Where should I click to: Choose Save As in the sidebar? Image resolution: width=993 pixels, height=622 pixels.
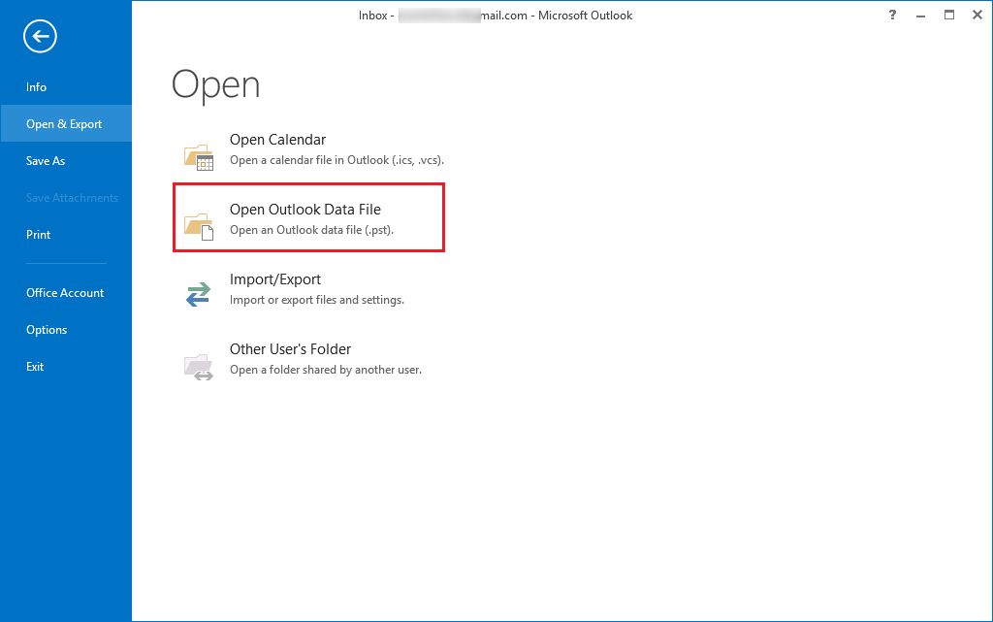[x=46, y=161]
